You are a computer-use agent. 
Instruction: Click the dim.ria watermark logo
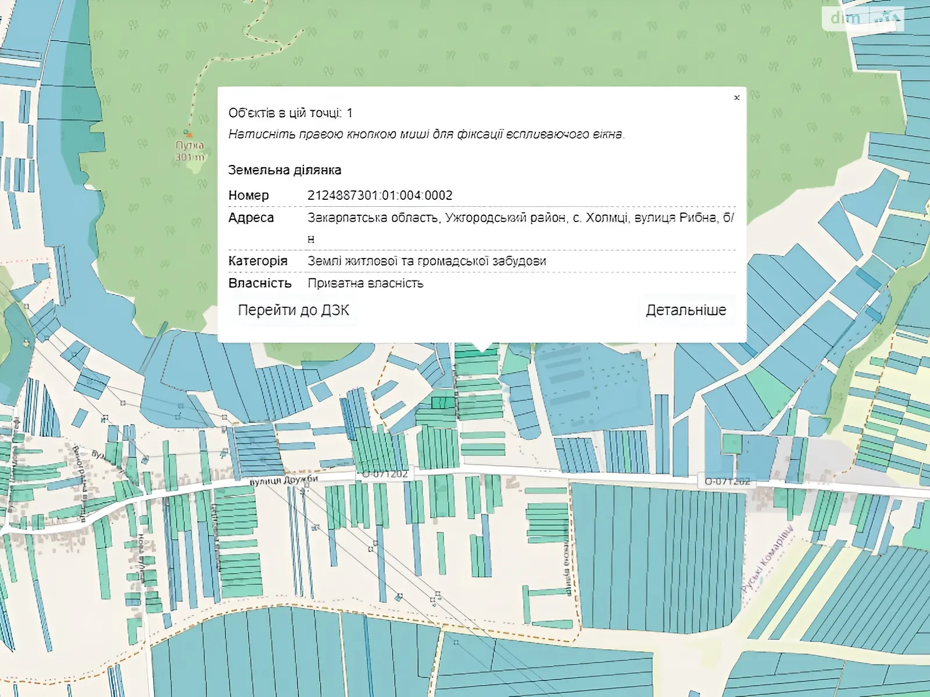pyautogui.click(x=863, y=19)
